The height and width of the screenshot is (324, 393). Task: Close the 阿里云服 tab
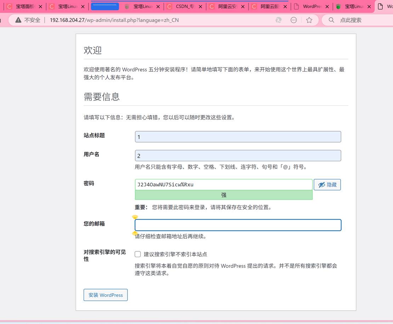pos(285,7)
